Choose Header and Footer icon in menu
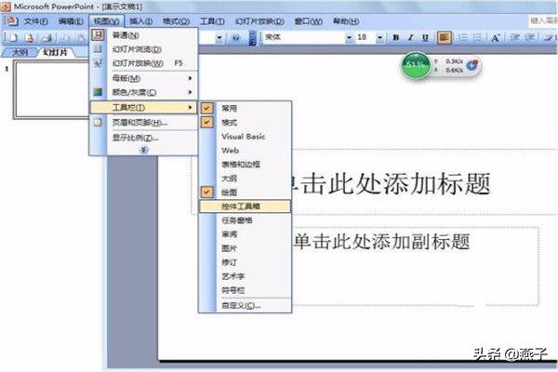Screen dimensions: 558x372 (x=98, y=123)
